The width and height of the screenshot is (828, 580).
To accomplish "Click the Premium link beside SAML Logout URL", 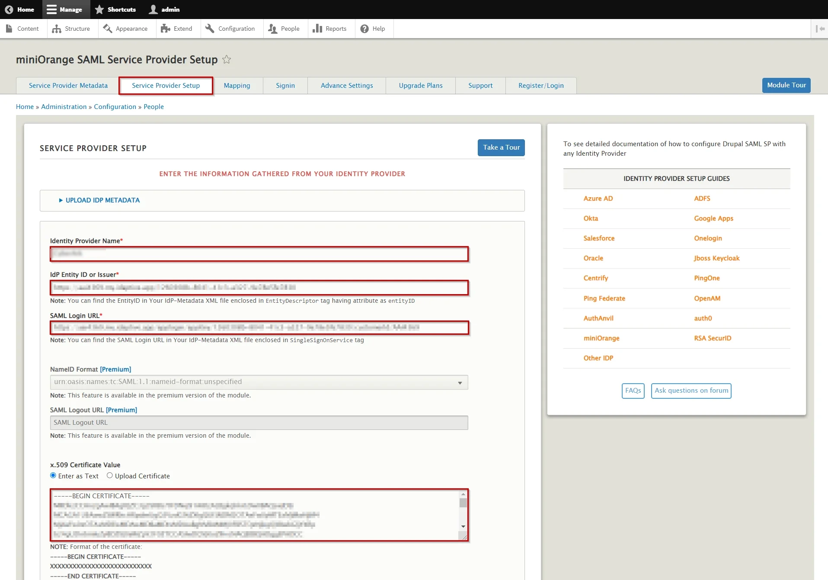I will pyautogui.click(x=121, y=410).
